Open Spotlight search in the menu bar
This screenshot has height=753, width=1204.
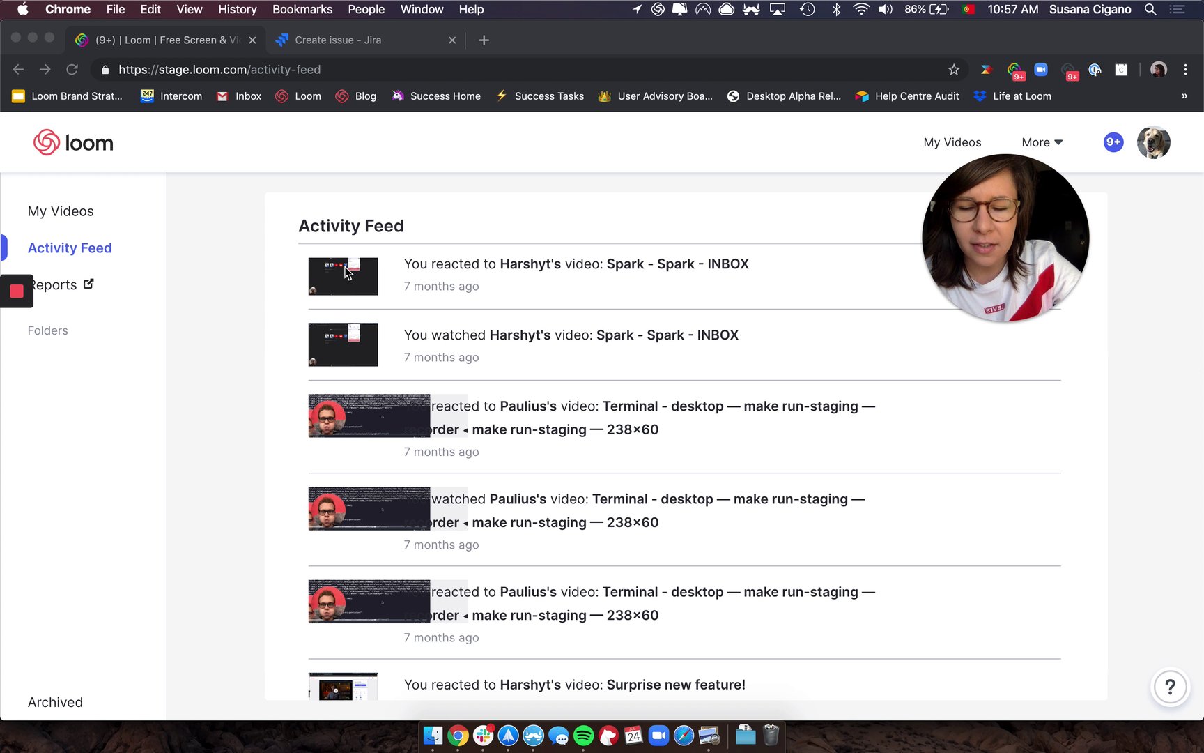1150,9
